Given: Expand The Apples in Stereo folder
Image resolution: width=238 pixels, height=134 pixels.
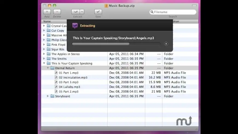Looking at the screenshot, I should click(x=44, y=54).
